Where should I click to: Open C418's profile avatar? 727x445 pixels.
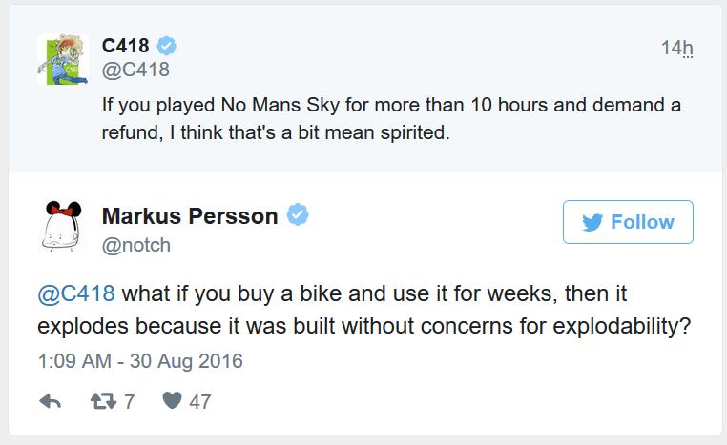[x=63, y=59]
